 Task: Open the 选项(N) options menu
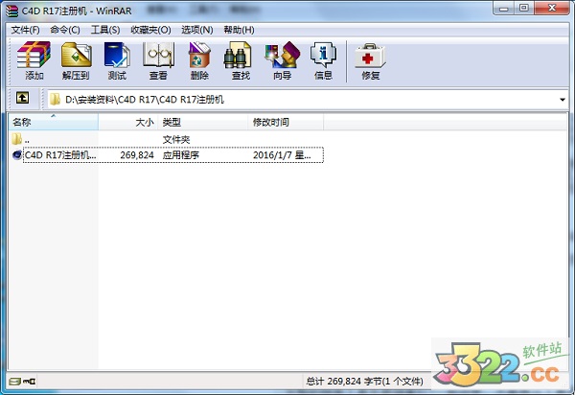click(x=197, y=30)
